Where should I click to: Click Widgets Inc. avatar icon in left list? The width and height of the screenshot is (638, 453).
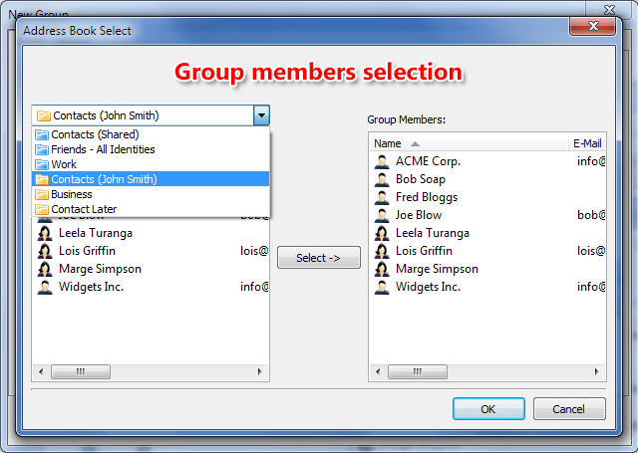pos(45,287)
